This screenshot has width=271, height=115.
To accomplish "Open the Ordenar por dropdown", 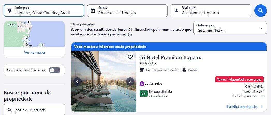I will point(230,28).
